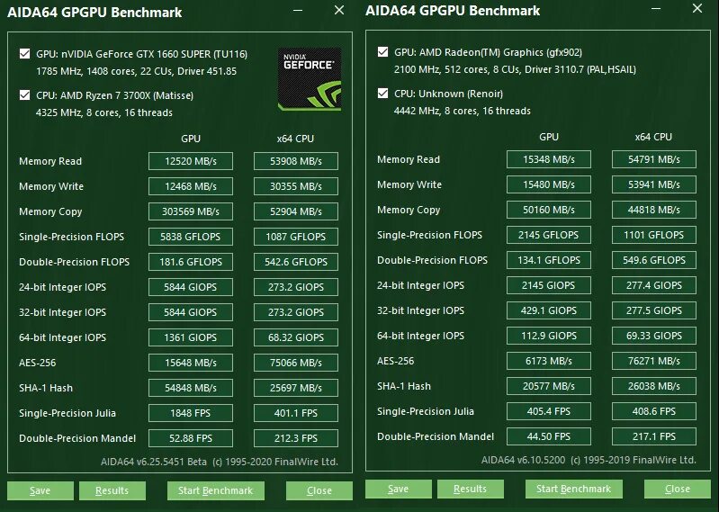The height and width of the screenshot is (512, 719).
Task: Select Radeon Memory Copy value 50160 MB/s
Action: [x=549, y=210]
